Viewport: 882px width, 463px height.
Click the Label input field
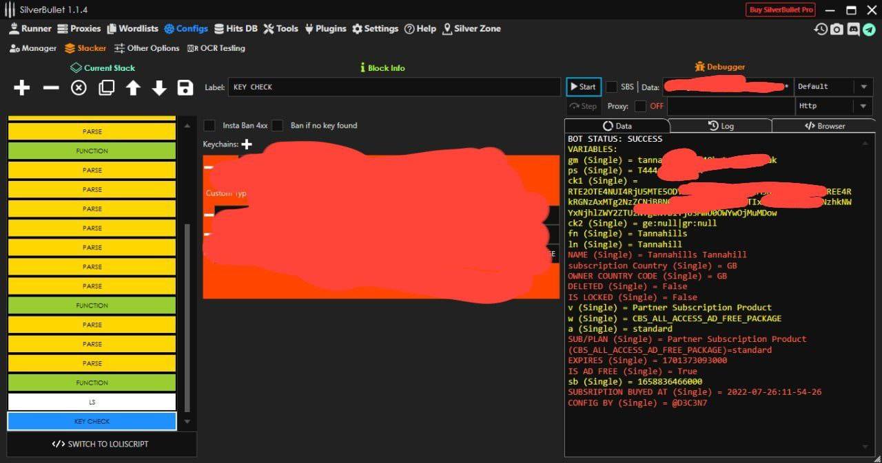393,87
